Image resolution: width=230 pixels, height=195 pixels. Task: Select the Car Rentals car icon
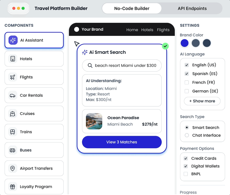coord(13,95)
